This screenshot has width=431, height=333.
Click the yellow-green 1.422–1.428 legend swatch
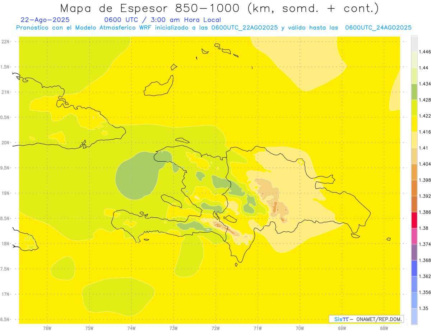414,108
